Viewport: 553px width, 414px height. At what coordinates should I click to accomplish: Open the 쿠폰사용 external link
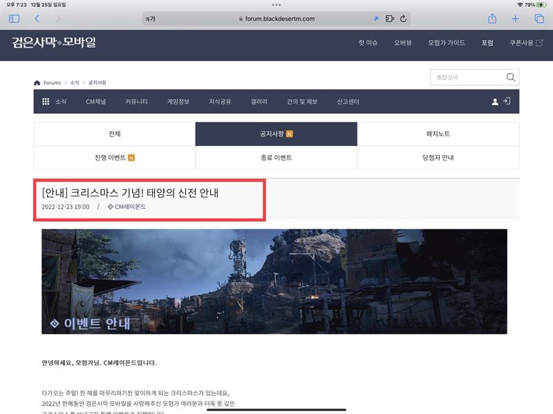coord(526,43)
